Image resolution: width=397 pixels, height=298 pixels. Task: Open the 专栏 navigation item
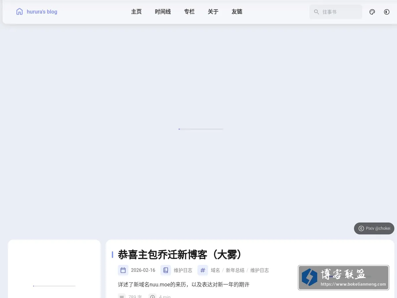[x=189, y=12]
